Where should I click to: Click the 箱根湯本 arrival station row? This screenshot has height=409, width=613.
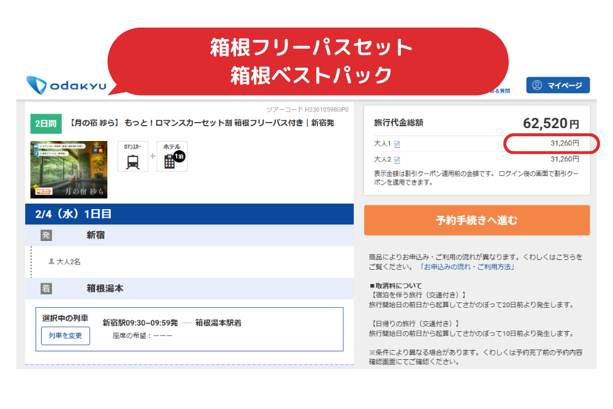(105, 289)
